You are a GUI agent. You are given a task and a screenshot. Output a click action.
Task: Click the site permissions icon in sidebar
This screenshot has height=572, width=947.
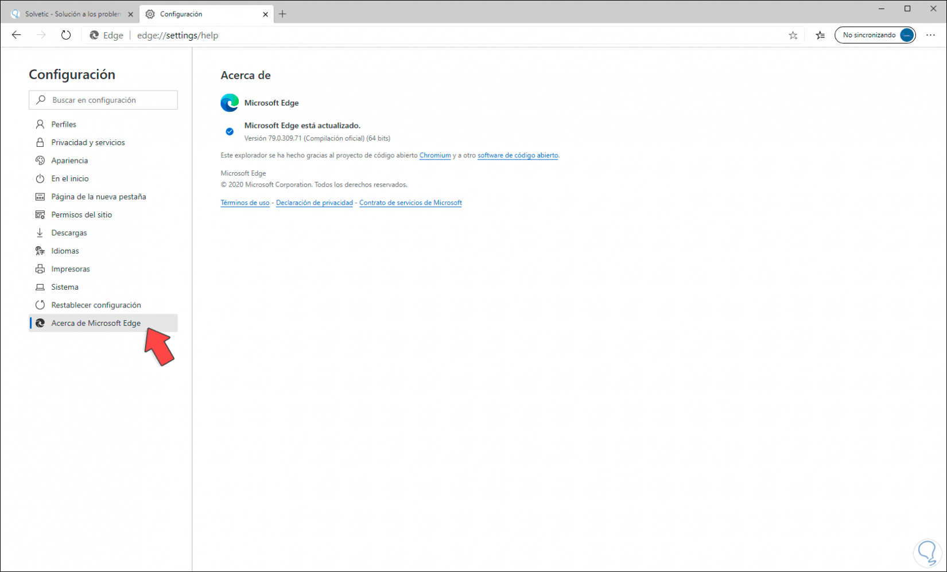coord(40,215)
